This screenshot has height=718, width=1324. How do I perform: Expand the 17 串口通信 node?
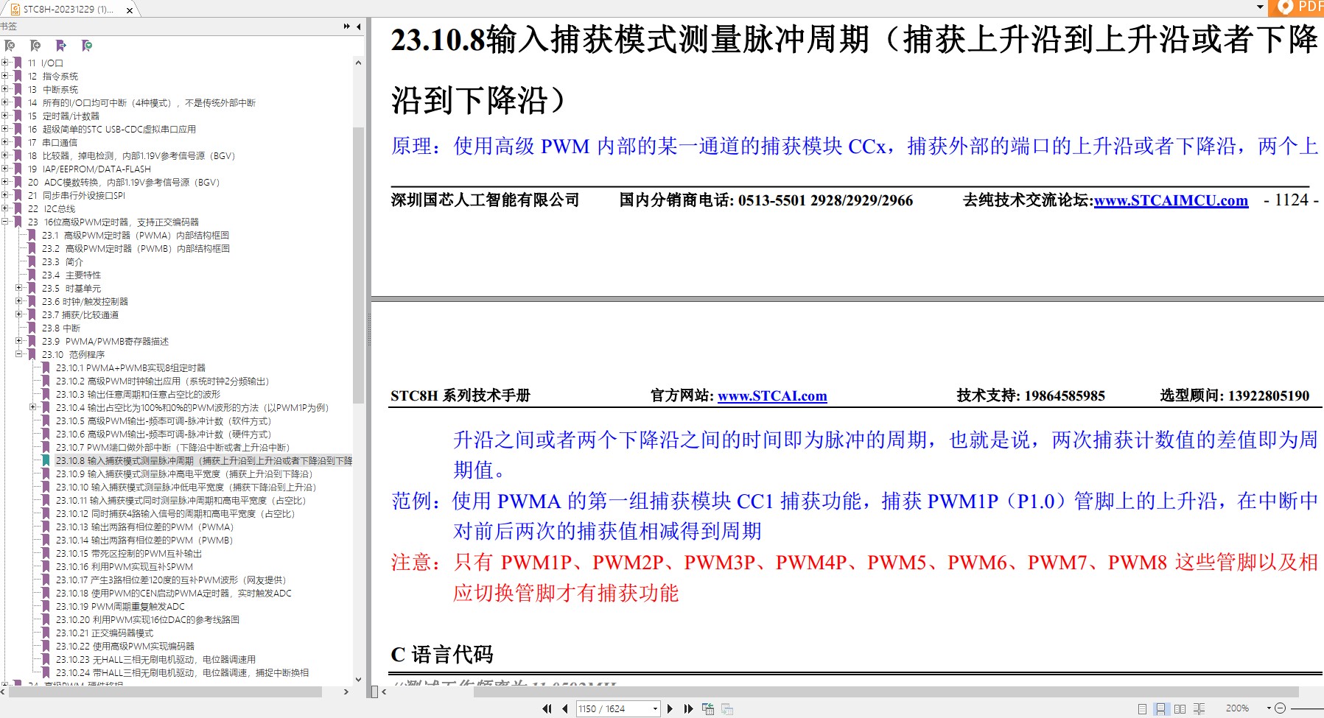pos(5,142)
